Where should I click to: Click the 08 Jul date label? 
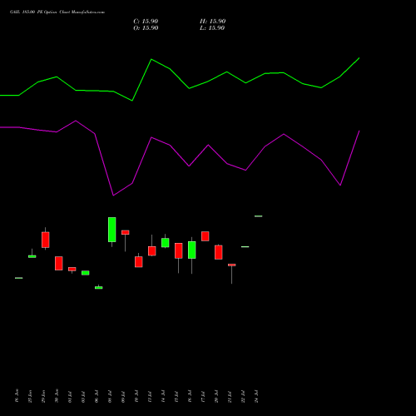110,397
